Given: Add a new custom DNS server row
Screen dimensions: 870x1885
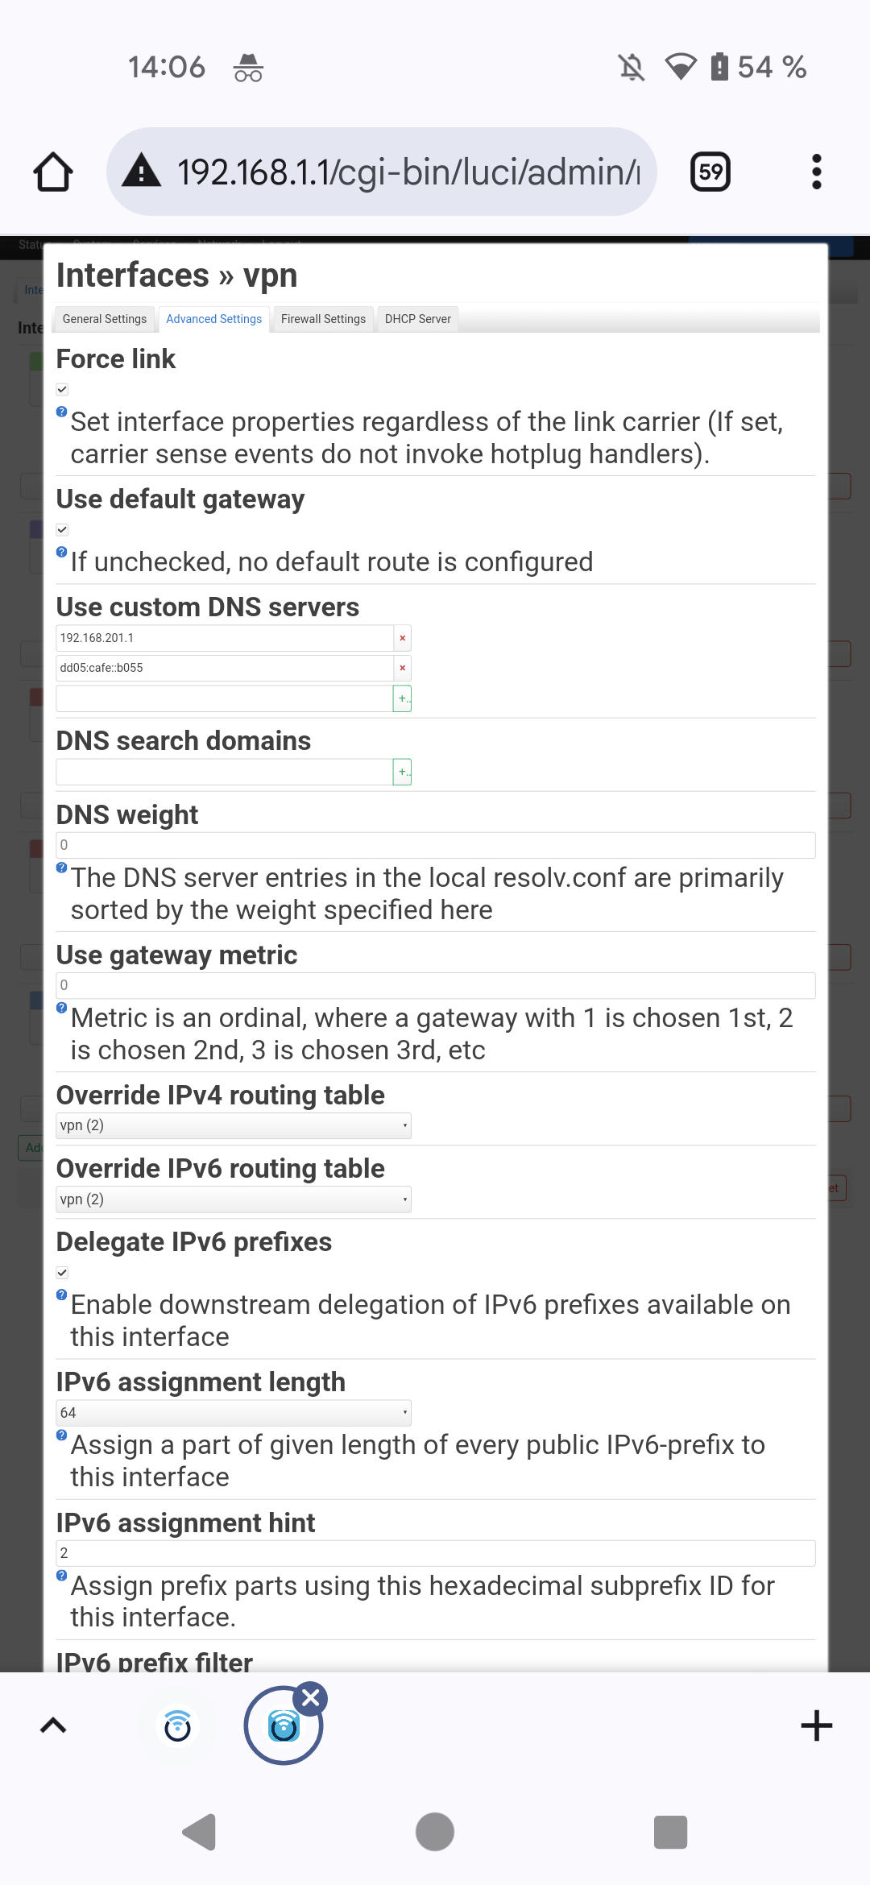Looking at the screenshot, I should (402, 698).
